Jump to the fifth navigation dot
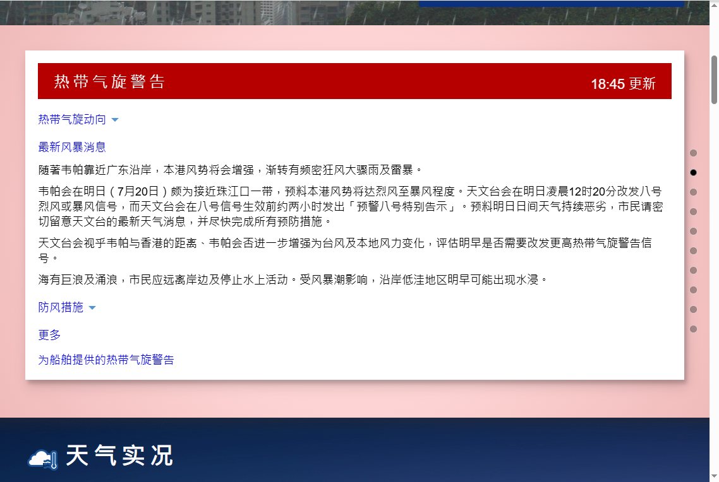The image size is (719, 482). coord(693,231)
